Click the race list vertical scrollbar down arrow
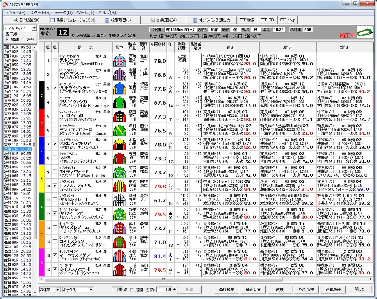This screenshot has width=377, height=299. tap(35, 292)
